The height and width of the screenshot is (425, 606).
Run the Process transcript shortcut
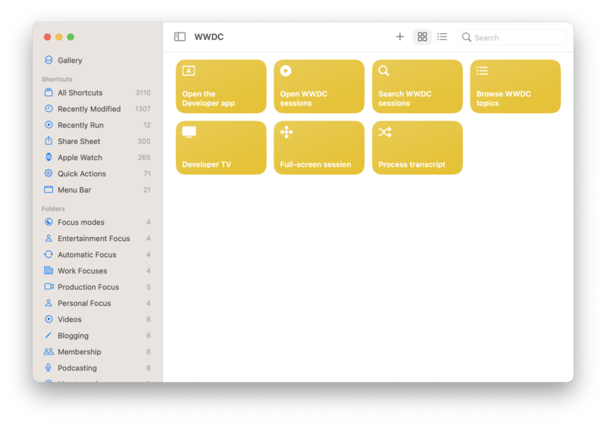tap(417, 148)
